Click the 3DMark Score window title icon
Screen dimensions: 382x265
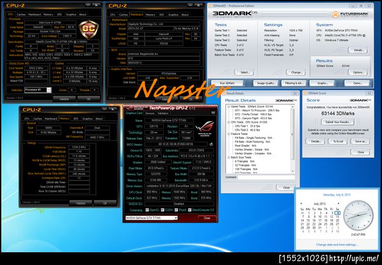306,93
